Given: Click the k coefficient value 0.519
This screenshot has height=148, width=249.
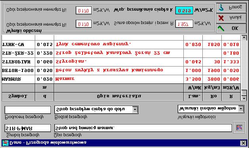Looking at the screenshot, I should click(x=184, y=11).
